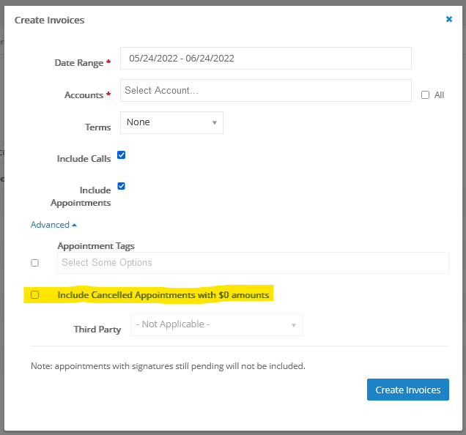466x435 pixels.
Task: Uncheck the Include Appointments checkbox
Action: click(122, 186)
